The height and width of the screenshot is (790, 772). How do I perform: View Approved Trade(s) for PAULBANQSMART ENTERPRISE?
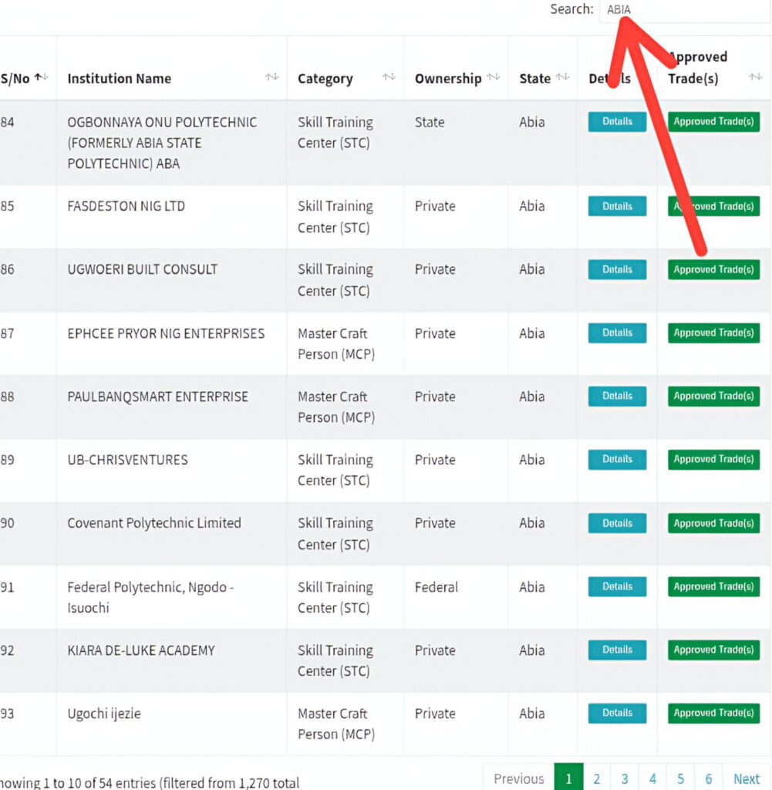click(713, 396)
